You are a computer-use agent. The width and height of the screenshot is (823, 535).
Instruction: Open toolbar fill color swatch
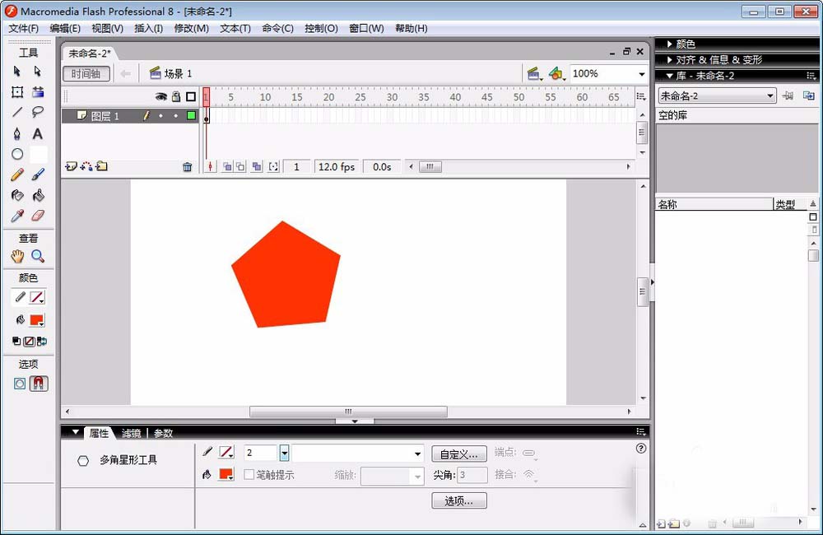[x=37, y=320]
